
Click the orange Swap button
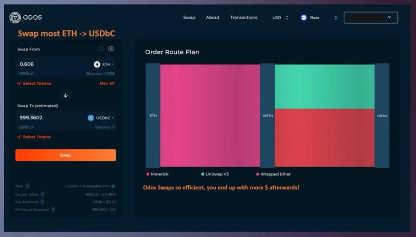tap(65, 155)
